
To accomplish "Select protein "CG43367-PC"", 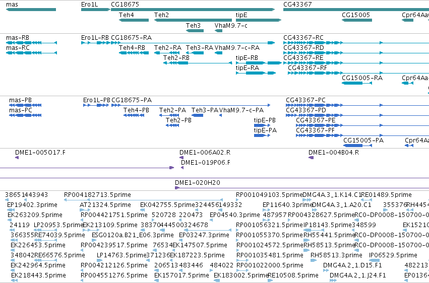I will [306, 100].
